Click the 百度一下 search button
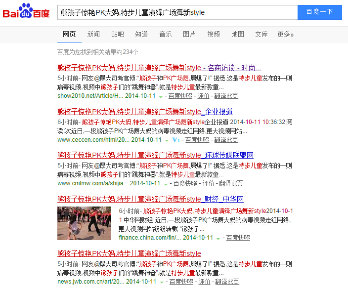The width and height of the screenshot is (348, 291). (320, 12)
